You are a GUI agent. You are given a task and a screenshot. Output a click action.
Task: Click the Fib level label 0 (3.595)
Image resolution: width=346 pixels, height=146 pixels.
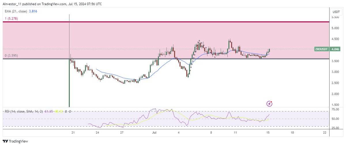click(11, 55)
